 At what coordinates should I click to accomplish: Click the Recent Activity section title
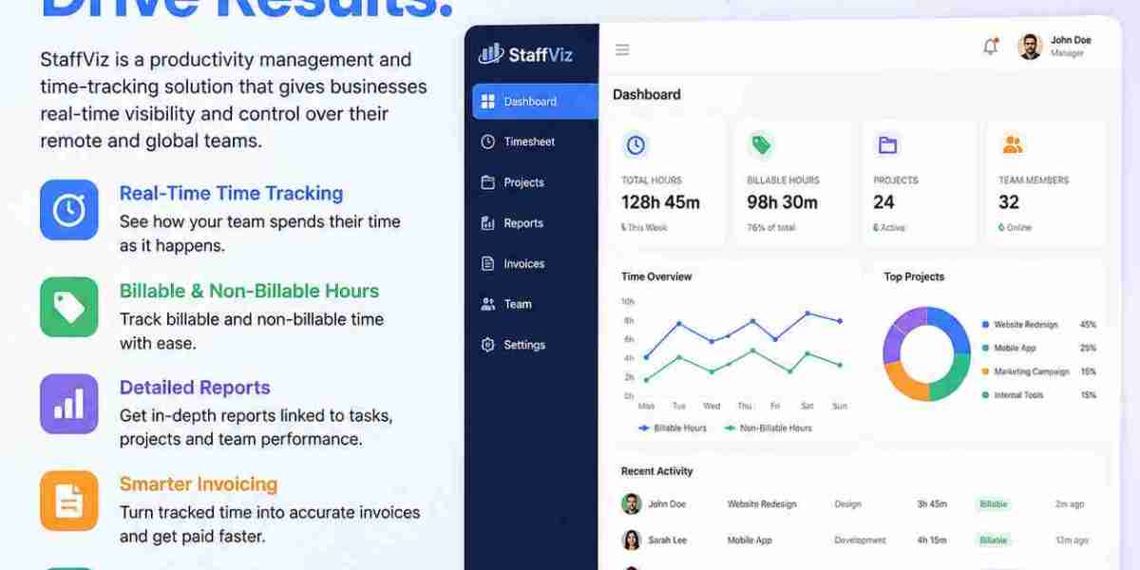coord(657,471)
